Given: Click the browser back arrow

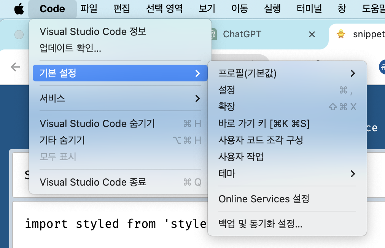Looking at the screenshot, I should [x=15, y=67].
